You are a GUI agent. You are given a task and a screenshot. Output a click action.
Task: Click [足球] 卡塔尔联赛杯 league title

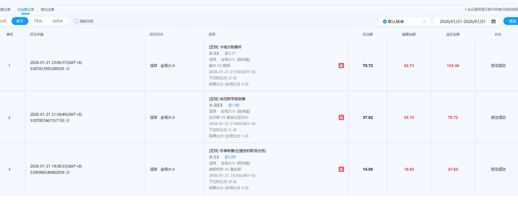(x=225, y=47)
